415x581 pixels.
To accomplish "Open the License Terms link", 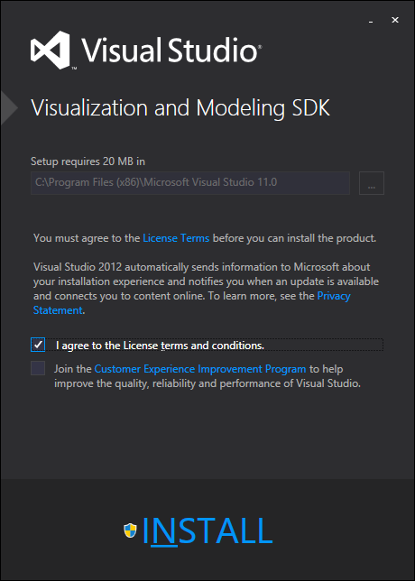I will click(x=176, y=238).
